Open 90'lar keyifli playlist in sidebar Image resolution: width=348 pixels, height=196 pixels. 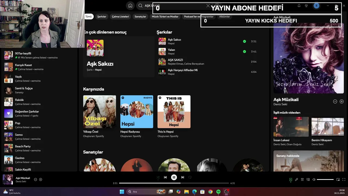pyautogui.click(x=40, y=55)
